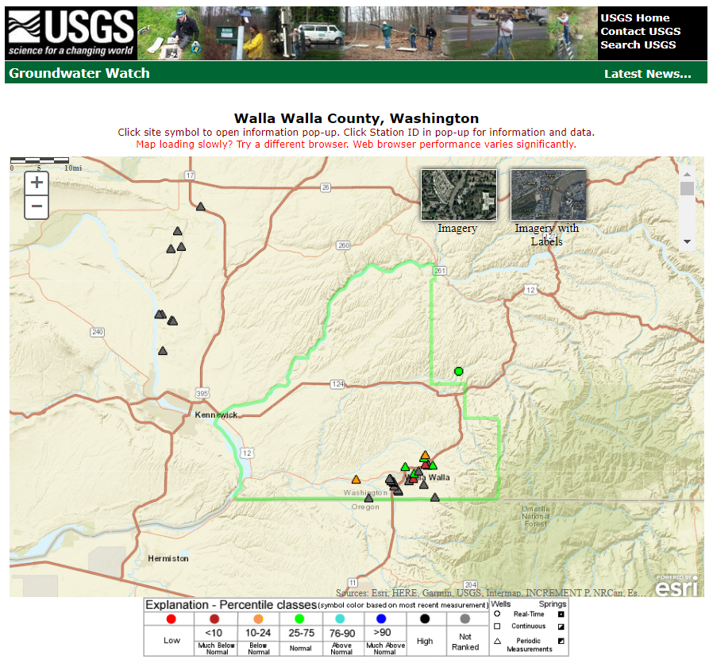Click the green 25-75 Normal dot
Image resolution: width=713 pixels, height=667 pixels.
299,619
